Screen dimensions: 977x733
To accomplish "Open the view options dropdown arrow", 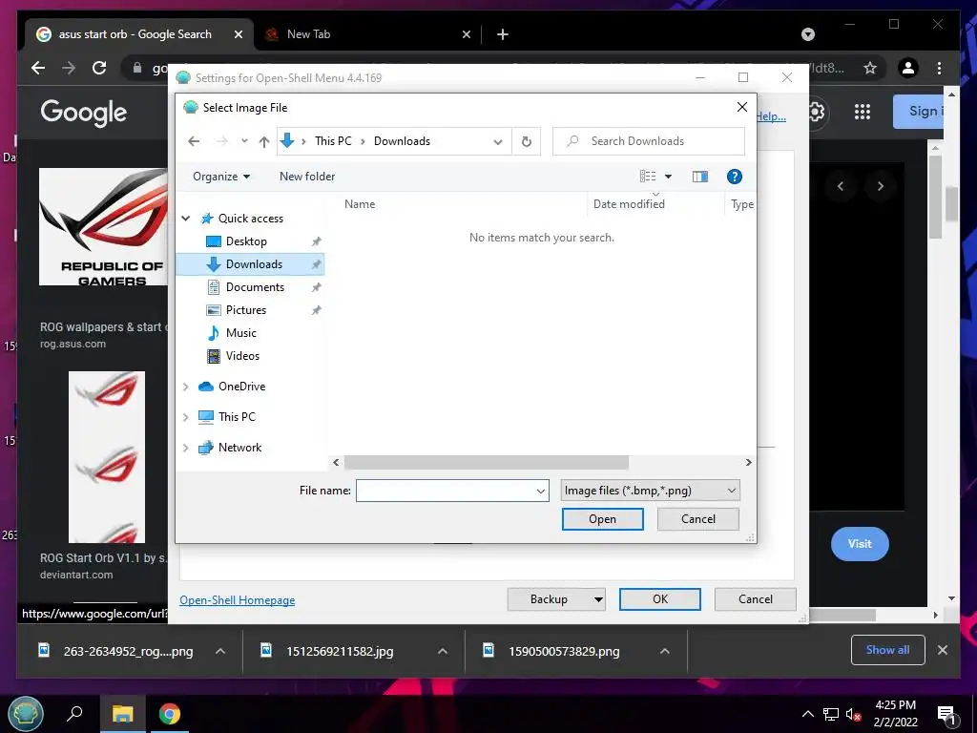I will pyautogui.click(x=669, y=177).
